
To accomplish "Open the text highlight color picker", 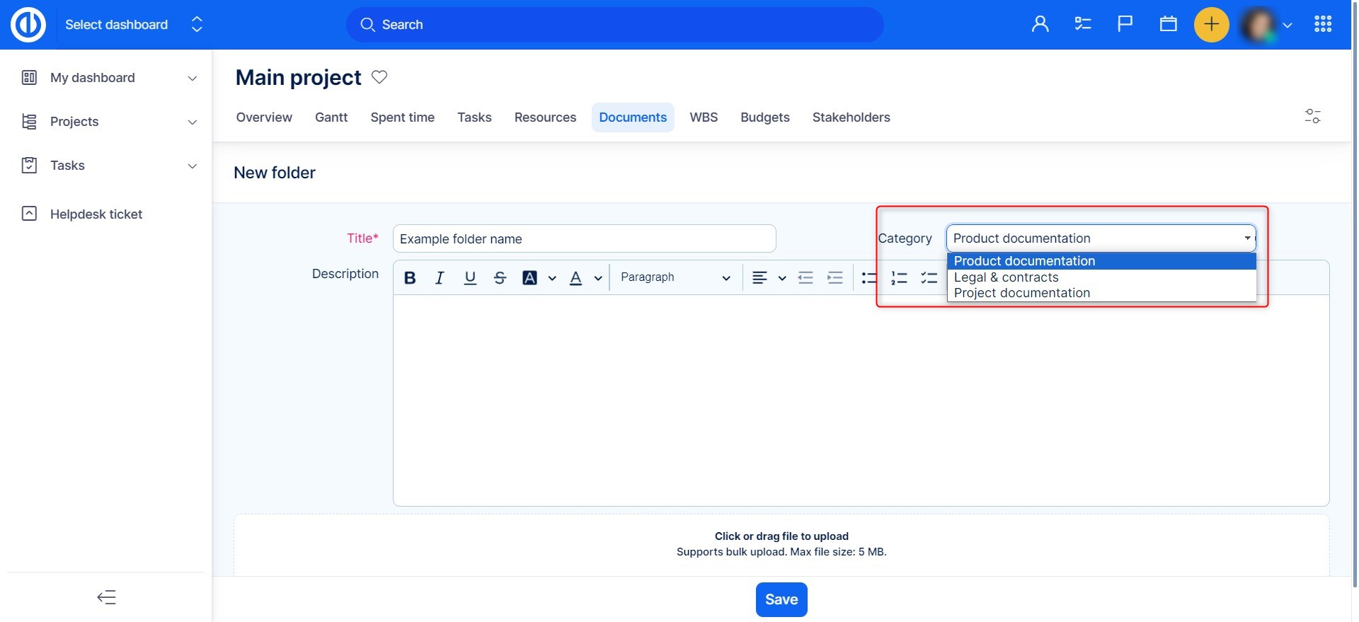I will 552,278.
